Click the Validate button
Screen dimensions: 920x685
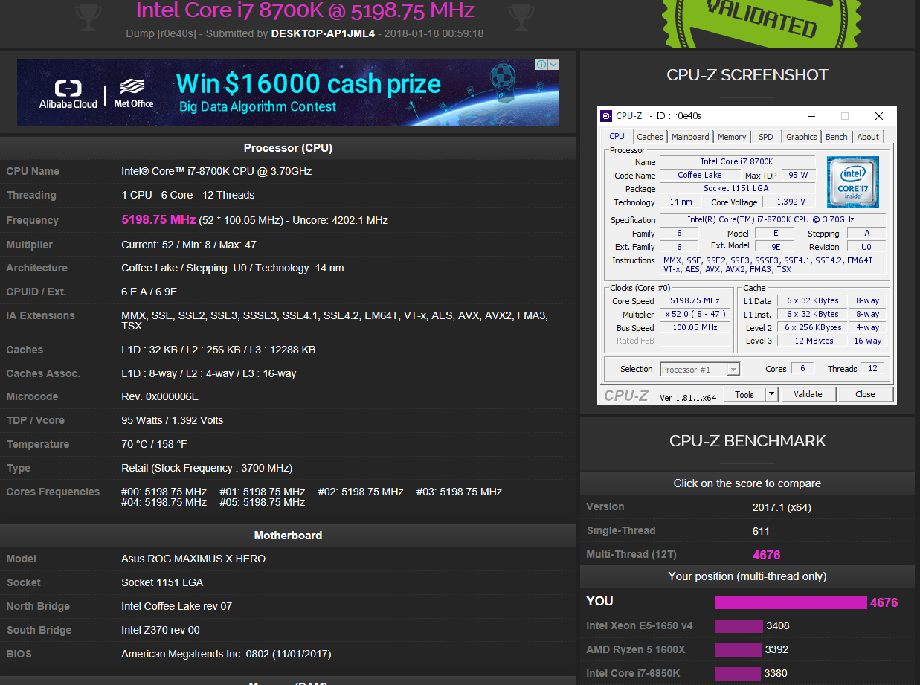[808, 395]
